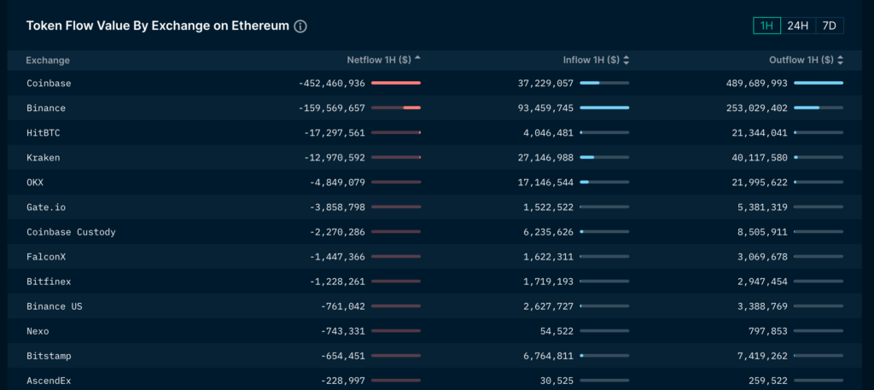Sort by Netflow 1H ($) column

pos(383,61)
